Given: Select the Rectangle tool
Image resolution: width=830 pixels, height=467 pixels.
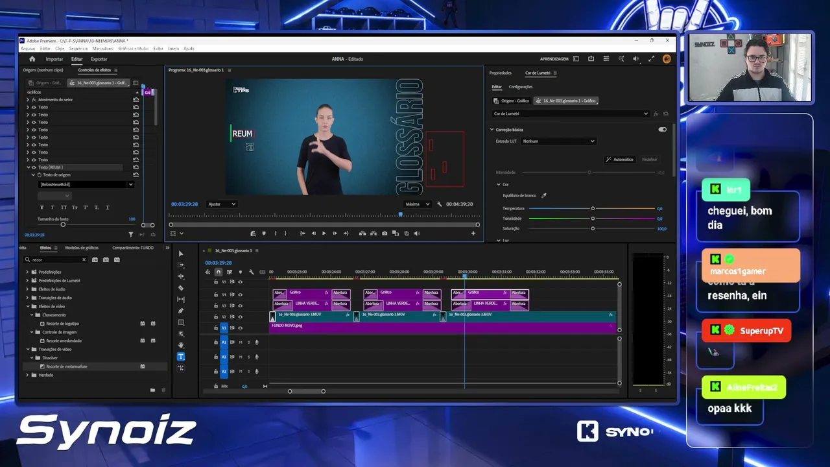Looking at the screenshot, I should [181, 322].
